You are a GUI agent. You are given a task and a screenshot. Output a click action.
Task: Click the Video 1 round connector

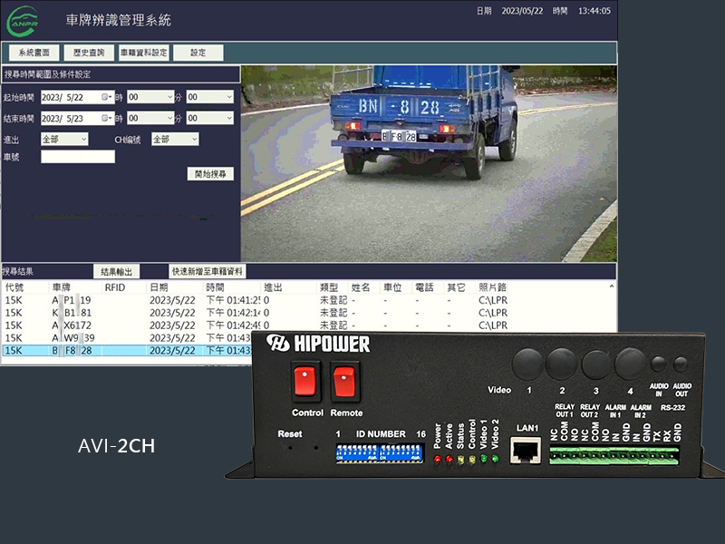click(527, 364)
